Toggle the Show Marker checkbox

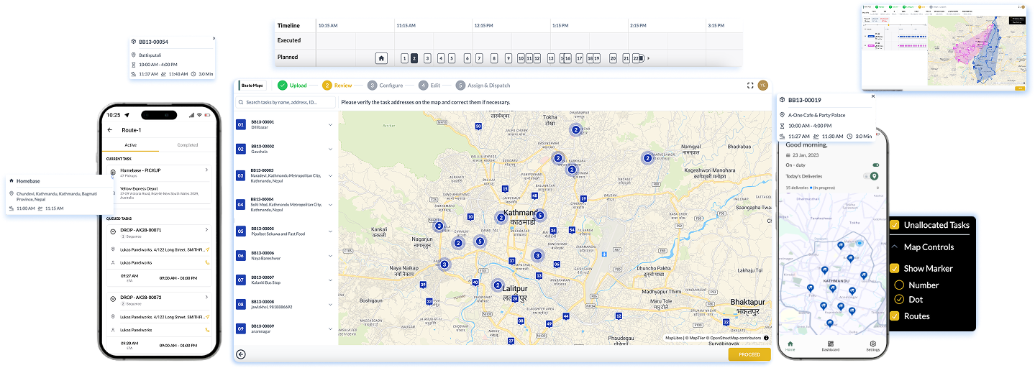coord(894,268)
